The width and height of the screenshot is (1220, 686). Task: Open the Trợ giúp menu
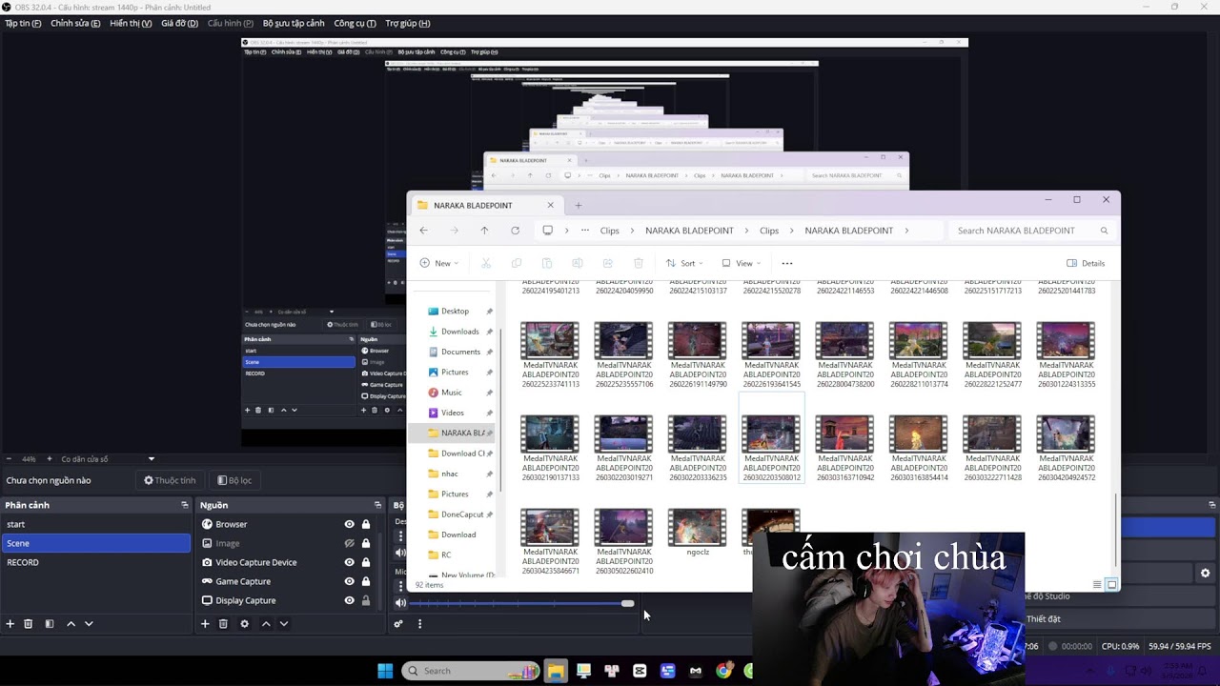pyautogui.click(x=407, y=23)
